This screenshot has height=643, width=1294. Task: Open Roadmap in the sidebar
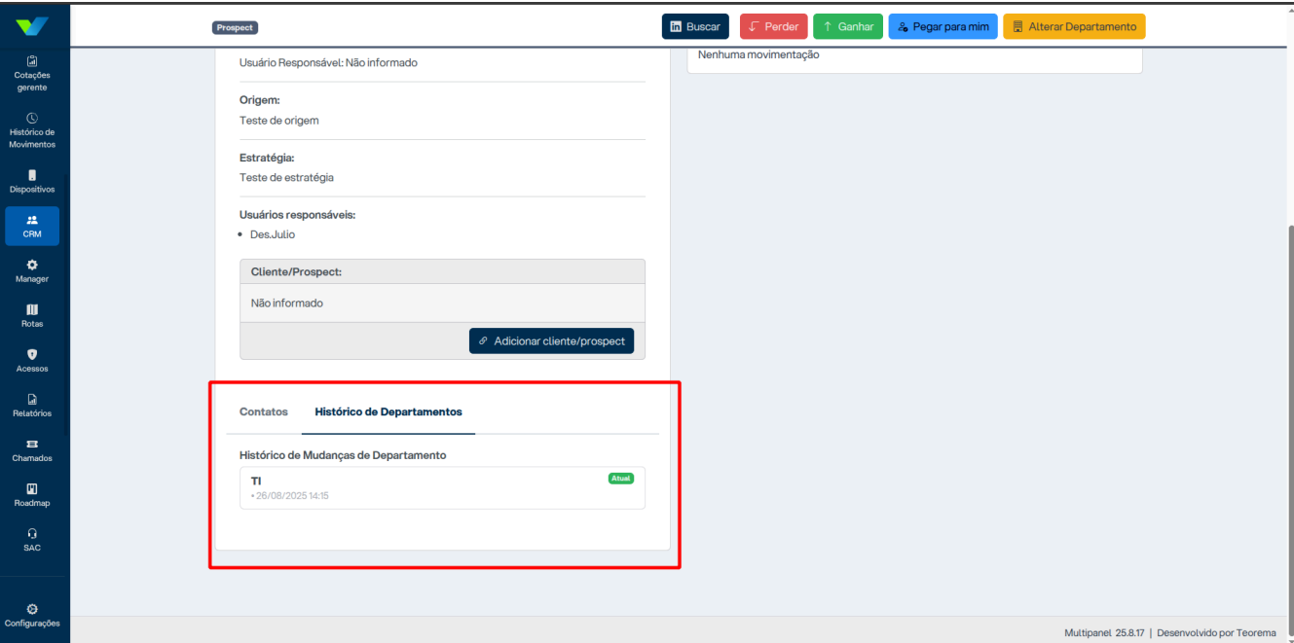coord(32,495)
